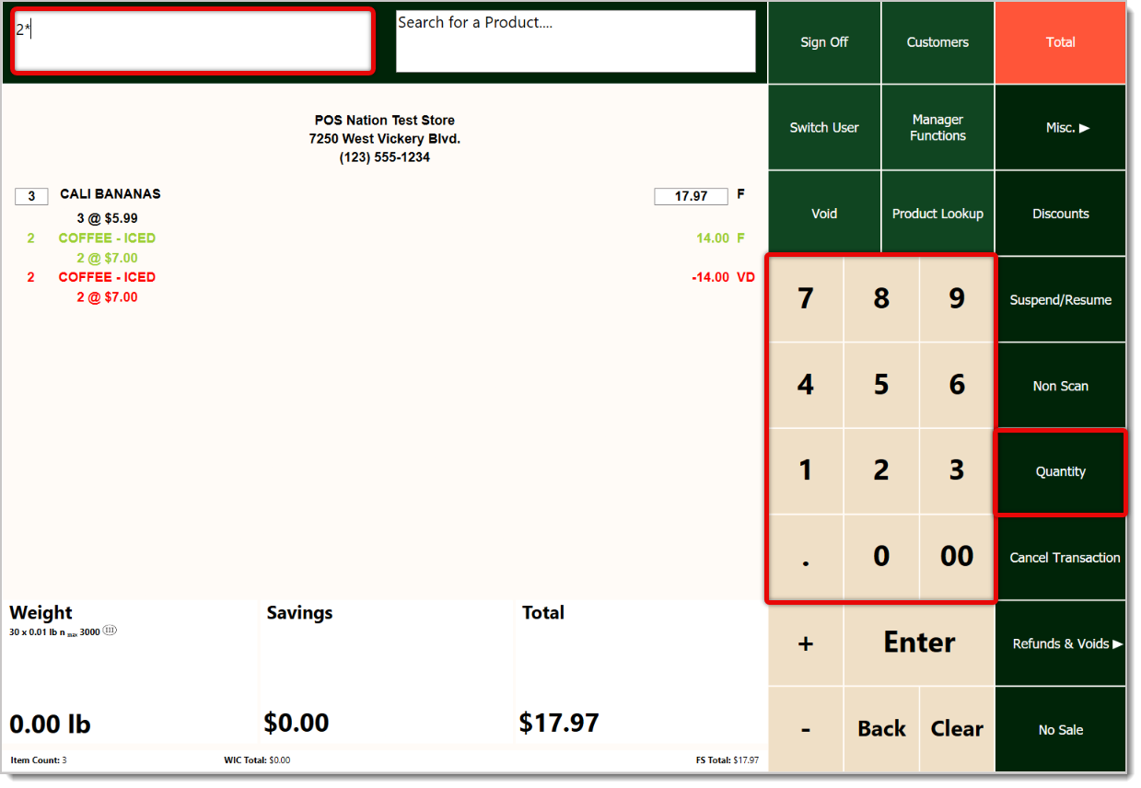Click the POS Nation Test Store header
Screen dimensions: 1141x788
[x=385, y=121]
